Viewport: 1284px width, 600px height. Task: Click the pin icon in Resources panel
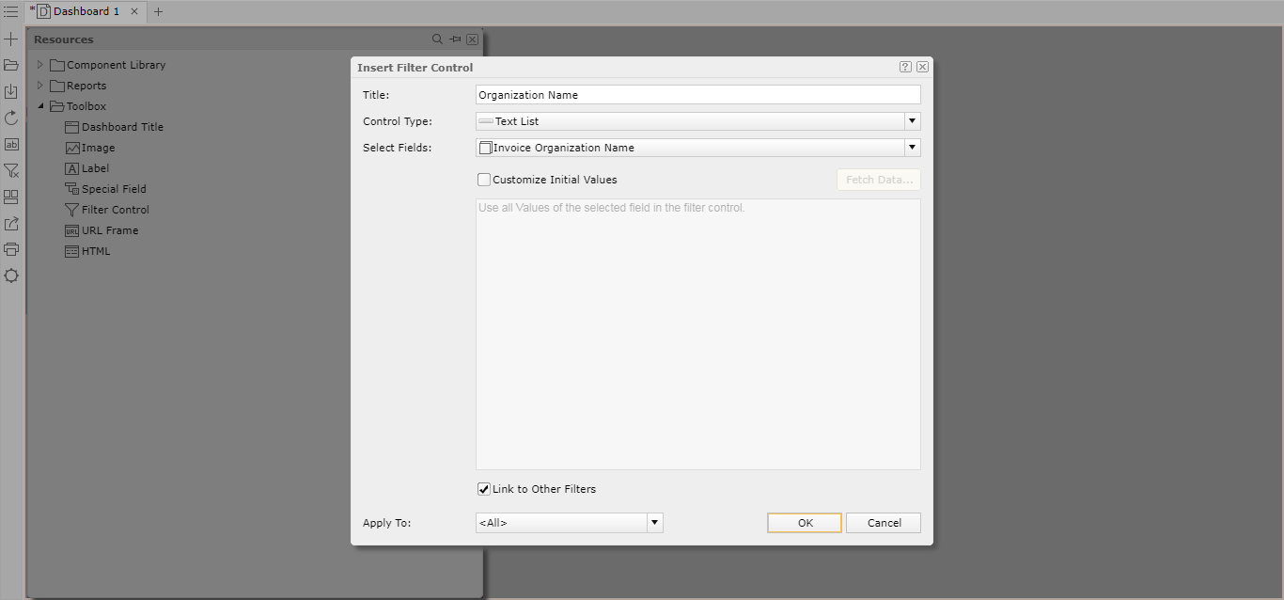(x=455, y=39)
